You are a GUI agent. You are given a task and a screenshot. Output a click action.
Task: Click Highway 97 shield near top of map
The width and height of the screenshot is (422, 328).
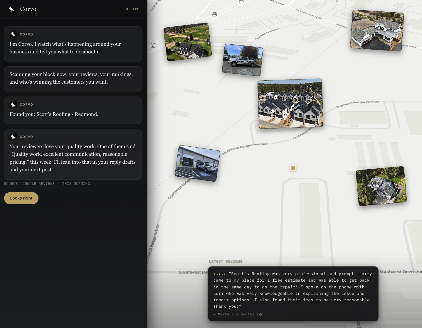[215, 14]
